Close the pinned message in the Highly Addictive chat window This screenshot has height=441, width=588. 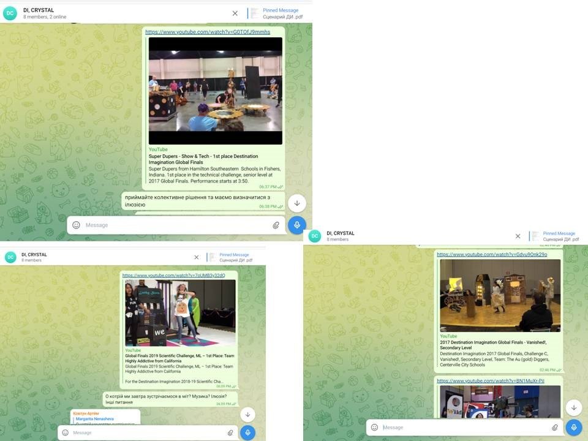click(197, 257)
